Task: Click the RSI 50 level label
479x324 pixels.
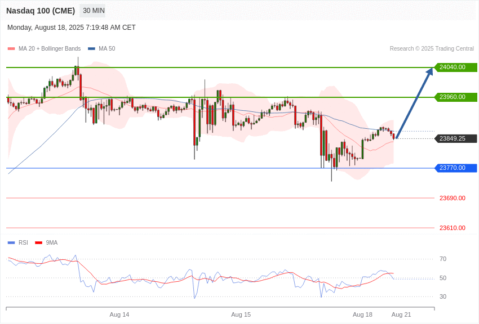Action: (x=443, y=278)
